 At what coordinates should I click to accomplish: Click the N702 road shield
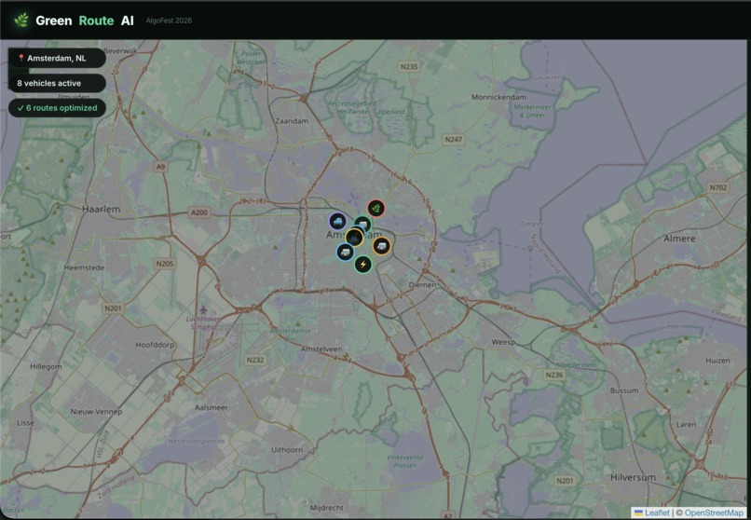pos(718,187)
